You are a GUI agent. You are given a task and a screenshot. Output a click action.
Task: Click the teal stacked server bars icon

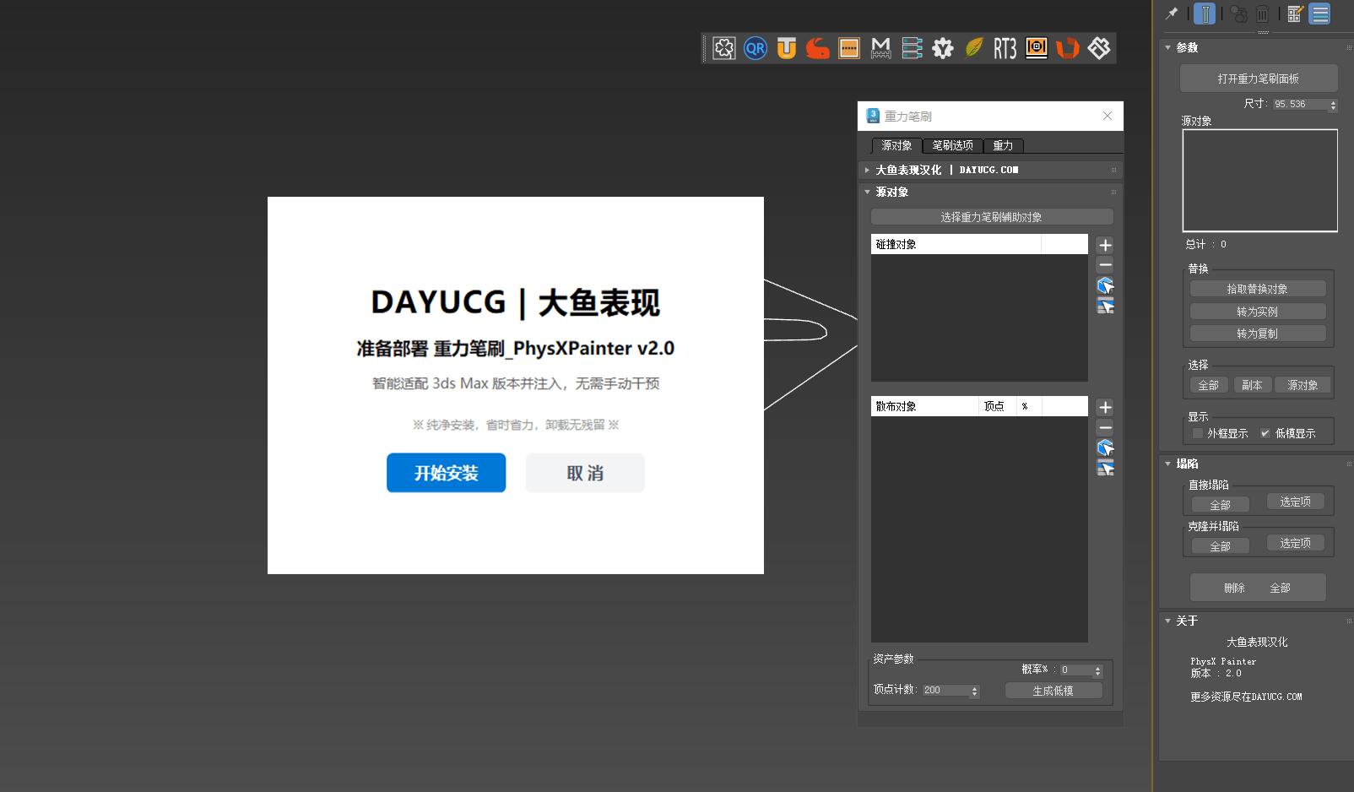pos(912,48)
